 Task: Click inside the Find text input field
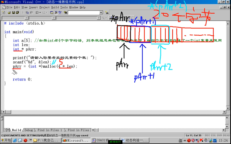[x=84, y=13]
